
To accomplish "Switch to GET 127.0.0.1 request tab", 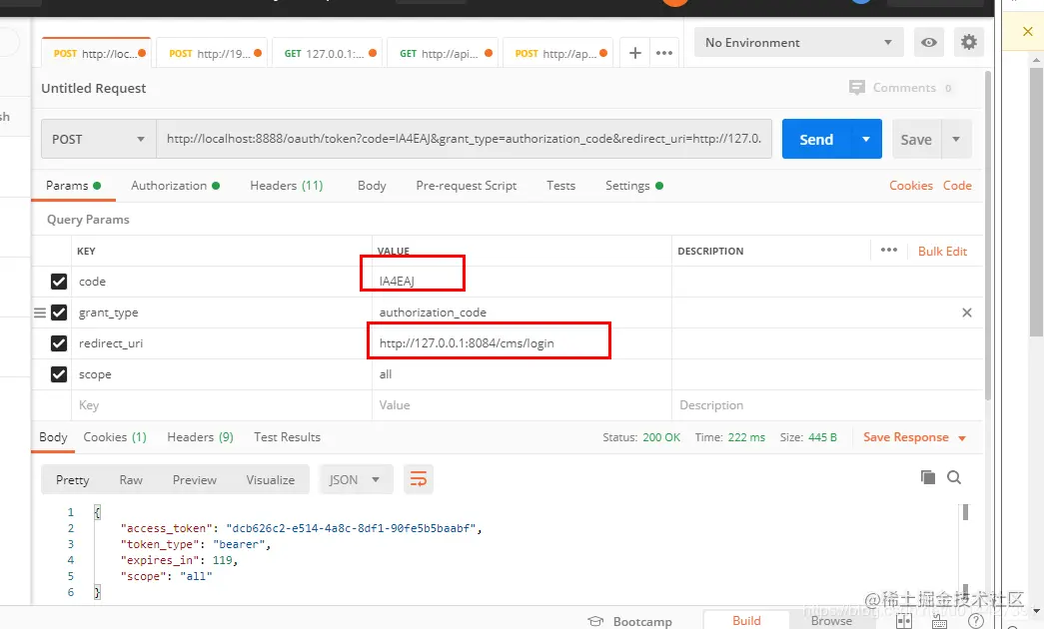I will pyautogui.click(x=328, y=53).
